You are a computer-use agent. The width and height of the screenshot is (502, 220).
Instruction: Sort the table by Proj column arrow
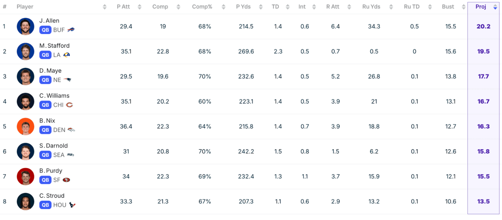tap(495, 7)
